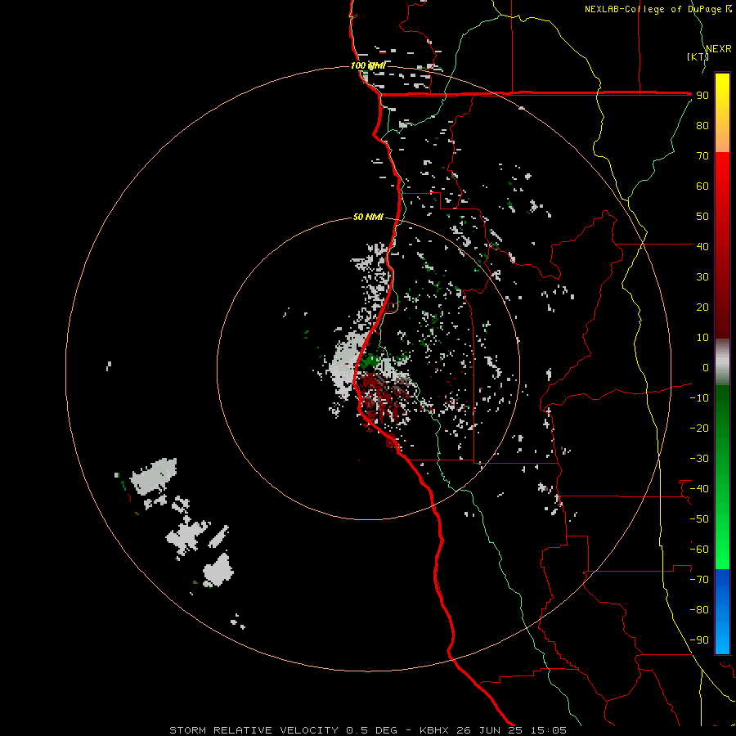Click the 70 value on velocity scale

tap(702, 156)
